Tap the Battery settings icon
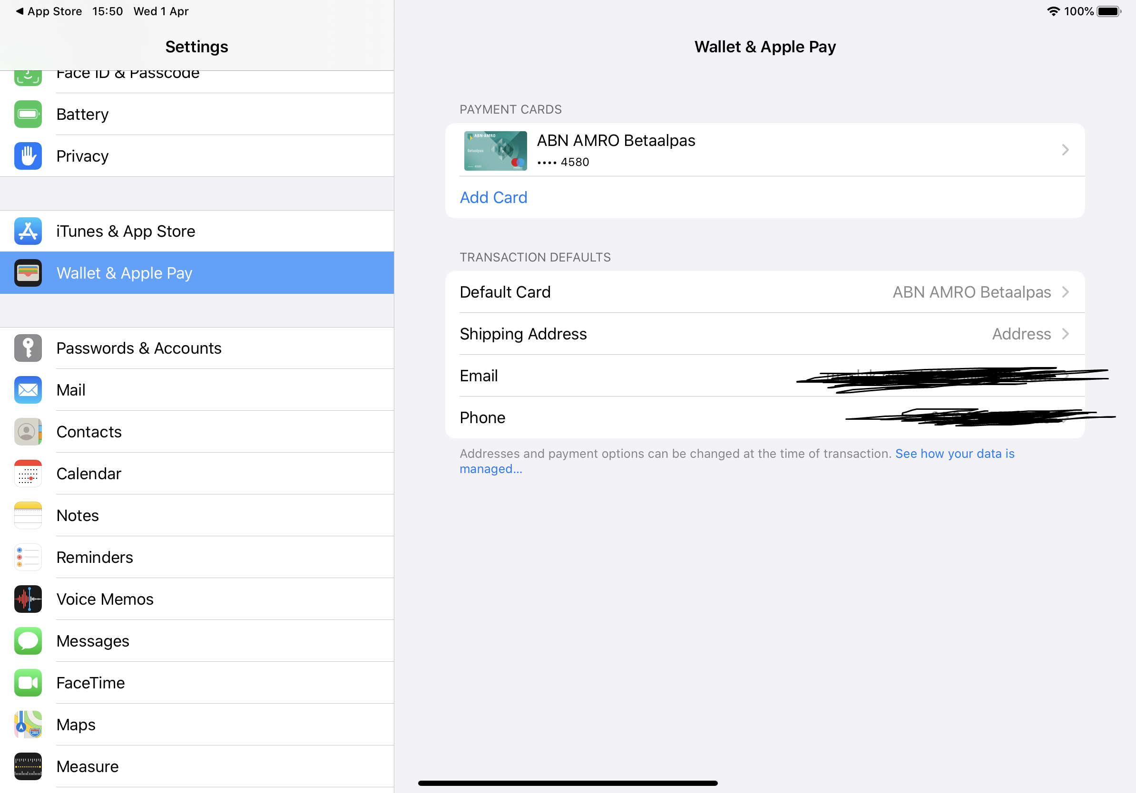Viewport: 1136px width, 793px height. [28, 114]
